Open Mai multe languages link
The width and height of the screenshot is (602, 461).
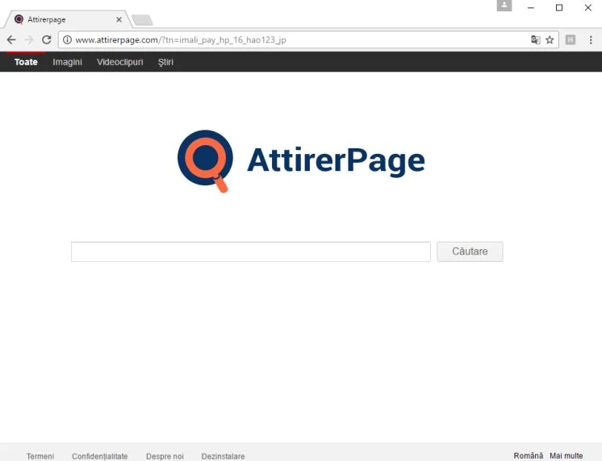pyautogui.click(x=566, y=455)
